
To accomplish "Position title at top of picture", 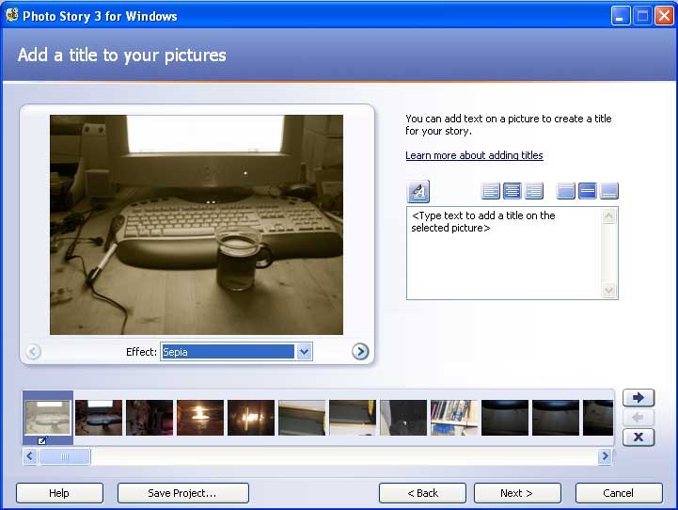I will 566,192.
